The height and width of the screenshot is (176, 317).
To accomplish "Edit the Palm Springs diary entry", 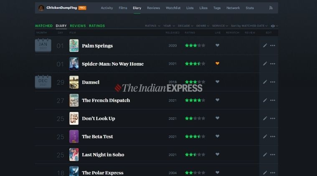I will click(265, 45).
